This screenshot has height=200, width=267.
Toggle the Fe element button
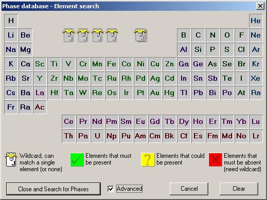coord(112,64)
